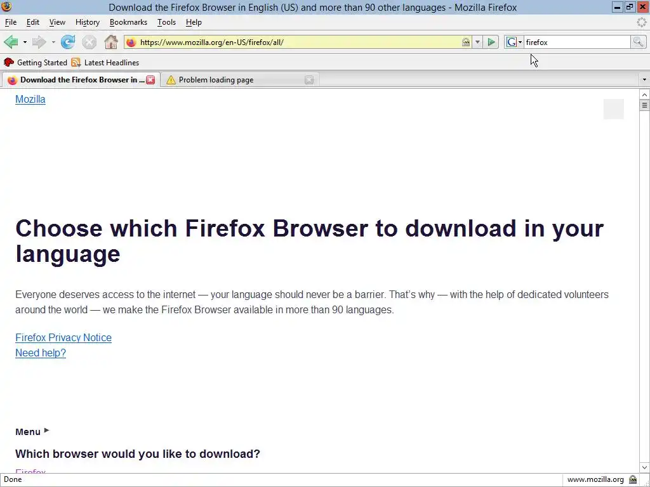Go back with the green Back arrow

[x=11, y=42]
